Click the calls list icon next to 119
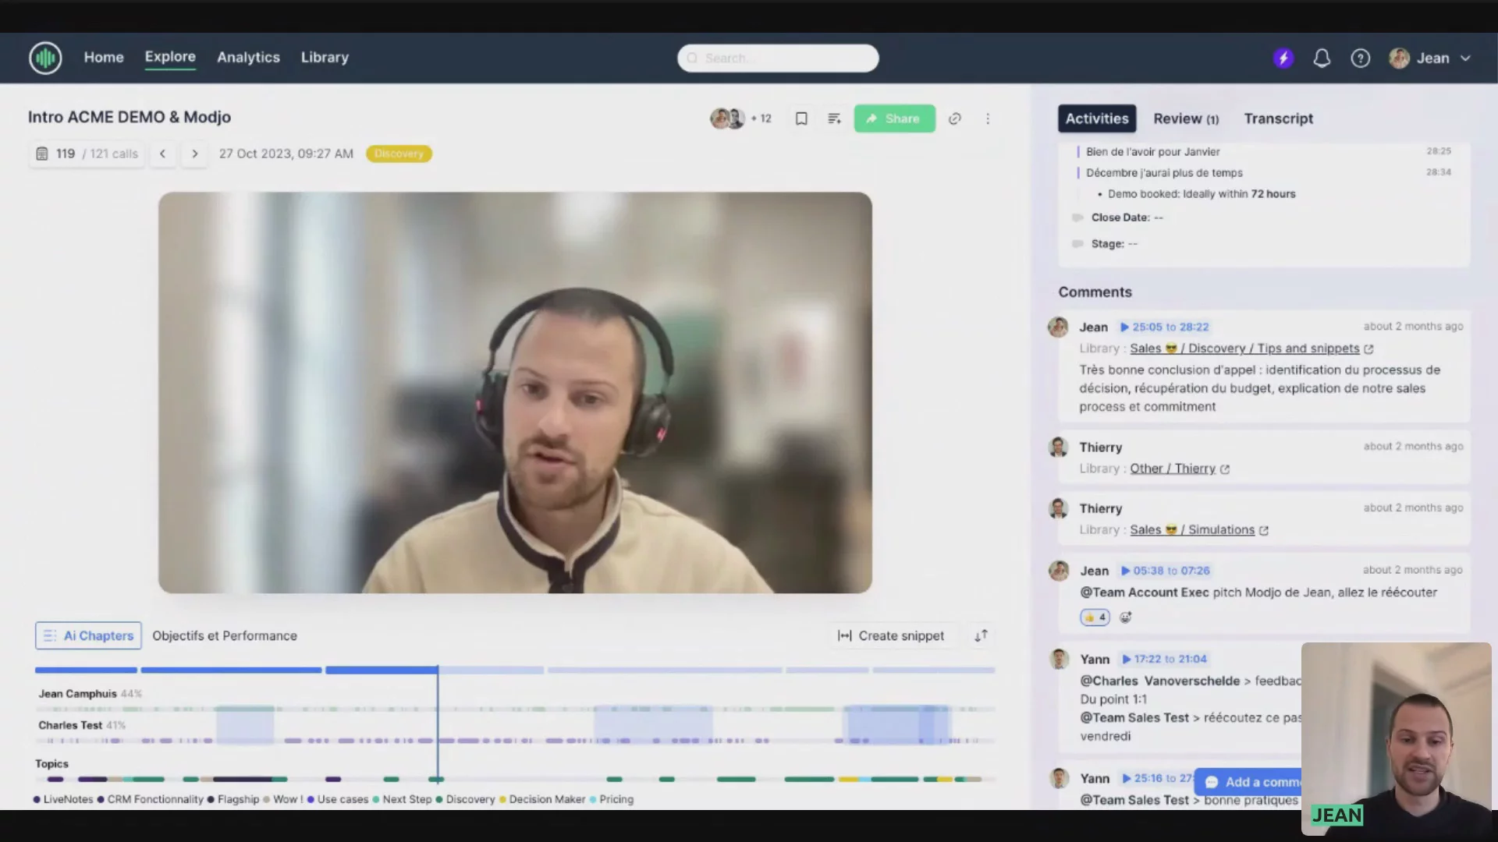This screenshot has width=1498, height=842. 42,154
